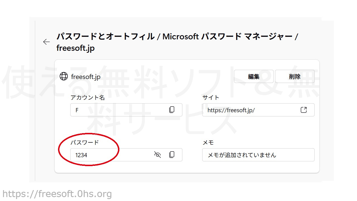Click the globe icon next to freesoft.jp

tap(64, 76)
